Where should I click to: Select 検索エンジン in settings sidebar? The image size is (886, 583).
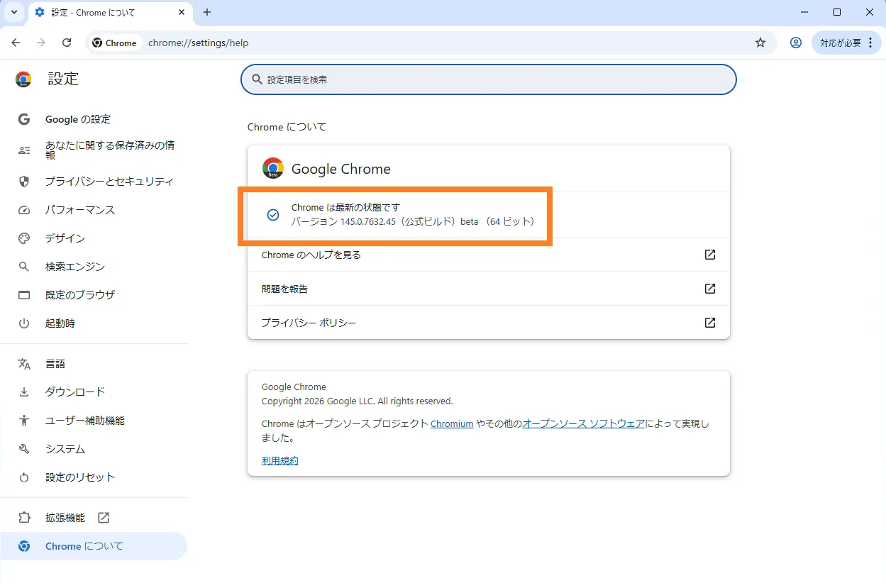(x=75, y=267)
